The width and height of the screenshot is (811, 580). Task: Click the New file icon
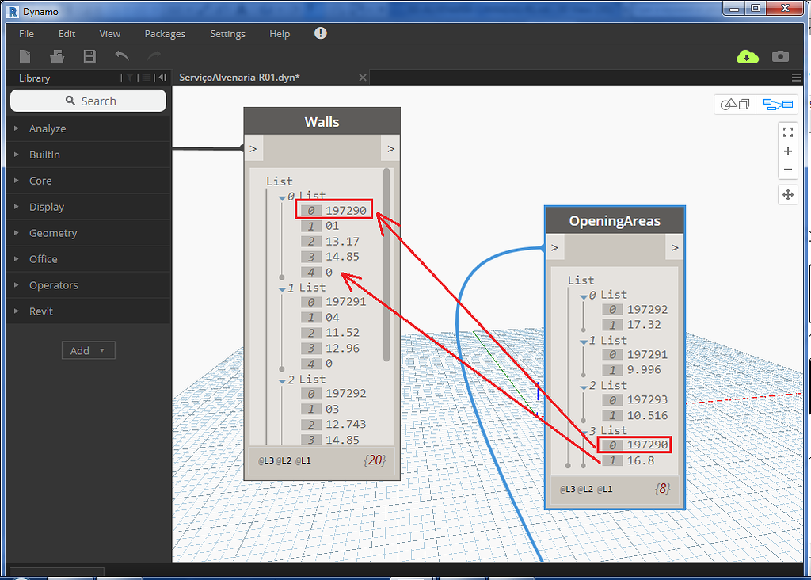coord(25,56)
